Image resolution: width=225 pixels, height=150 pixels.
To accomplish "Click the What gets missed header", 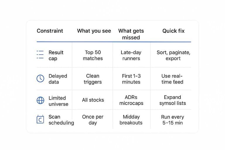I will click(x=131, y=34).
